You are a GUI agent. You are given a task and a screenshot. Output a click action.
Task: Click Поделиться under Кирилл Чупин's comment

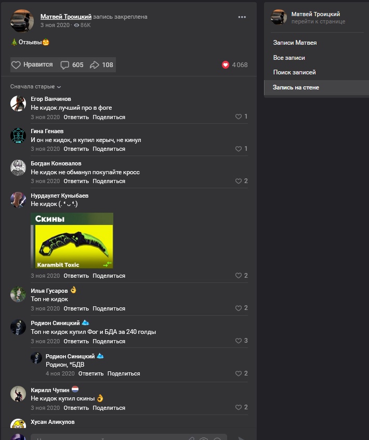click(x=109, y=408)
